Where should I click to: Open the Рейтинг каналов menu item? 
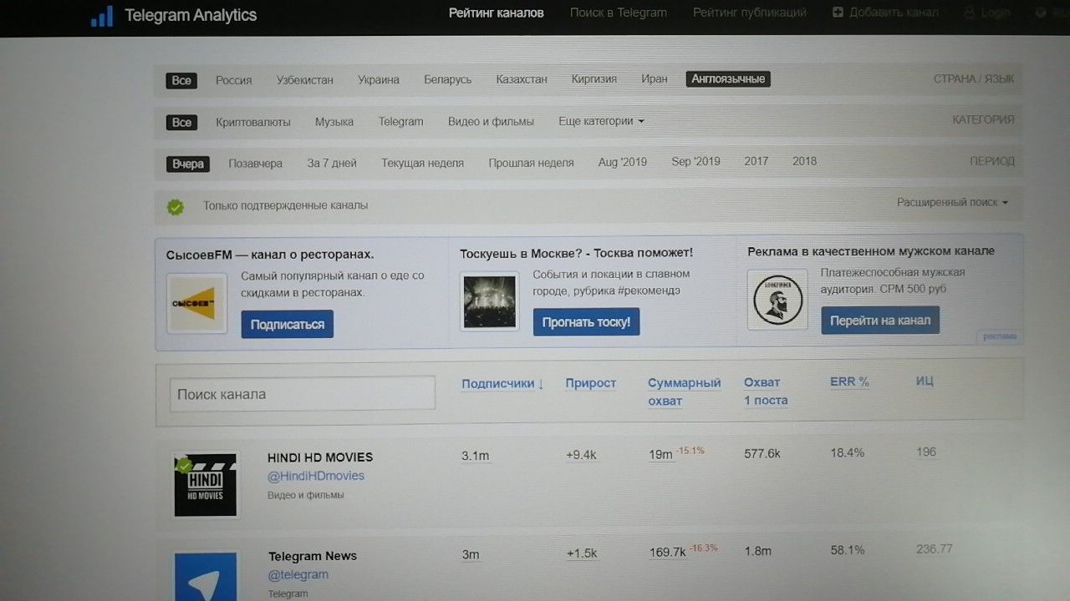(496, 13)
